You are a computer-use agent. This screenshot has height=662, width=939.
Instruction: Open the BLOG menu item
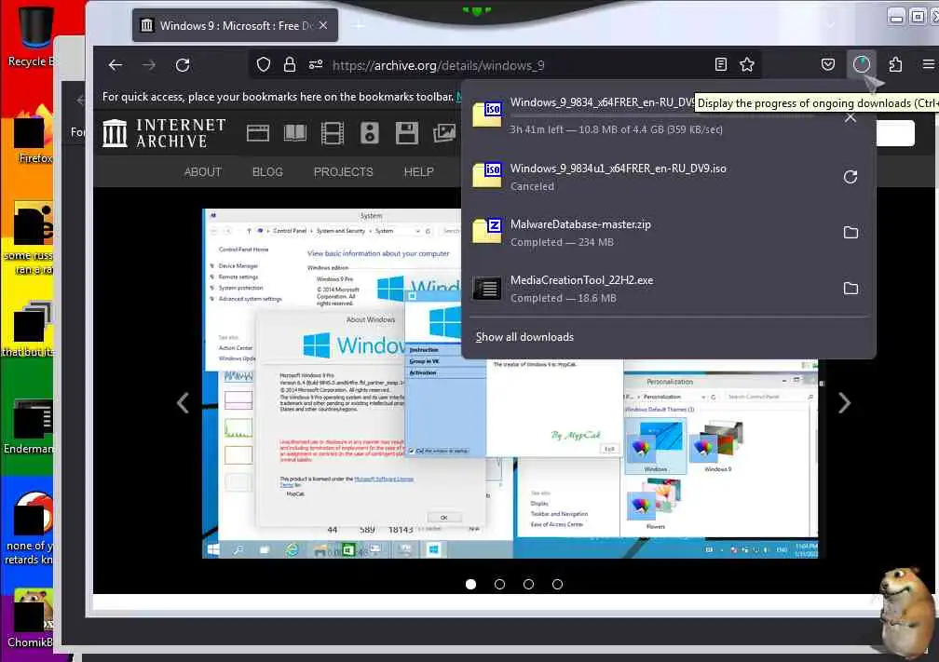267,171
